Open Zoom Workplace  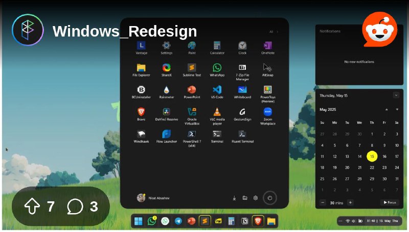(267, 117)
